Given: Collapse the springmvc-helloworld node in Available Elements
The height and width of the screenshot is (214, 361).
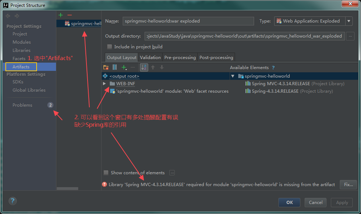Looking at the screenshot, I should (x=233, y=77).
